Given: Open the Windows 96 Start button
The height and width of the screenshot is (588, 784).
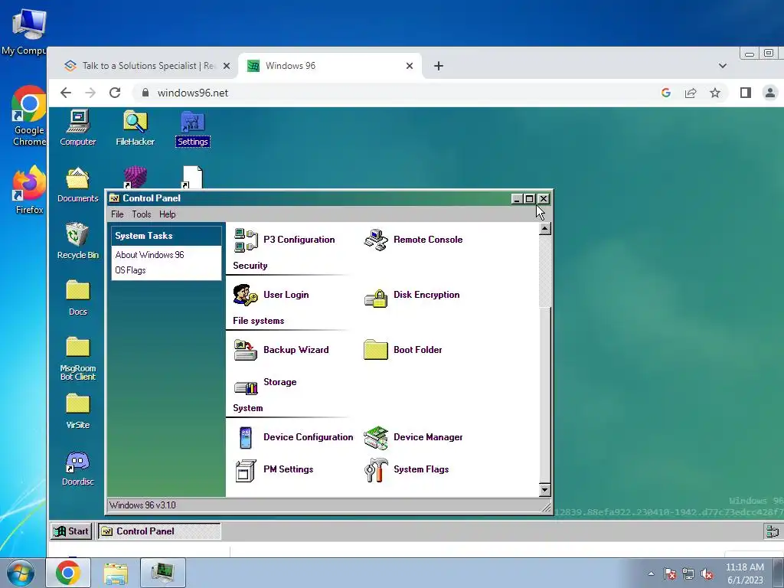Looking at the screenshot, I should click(71, 531).
